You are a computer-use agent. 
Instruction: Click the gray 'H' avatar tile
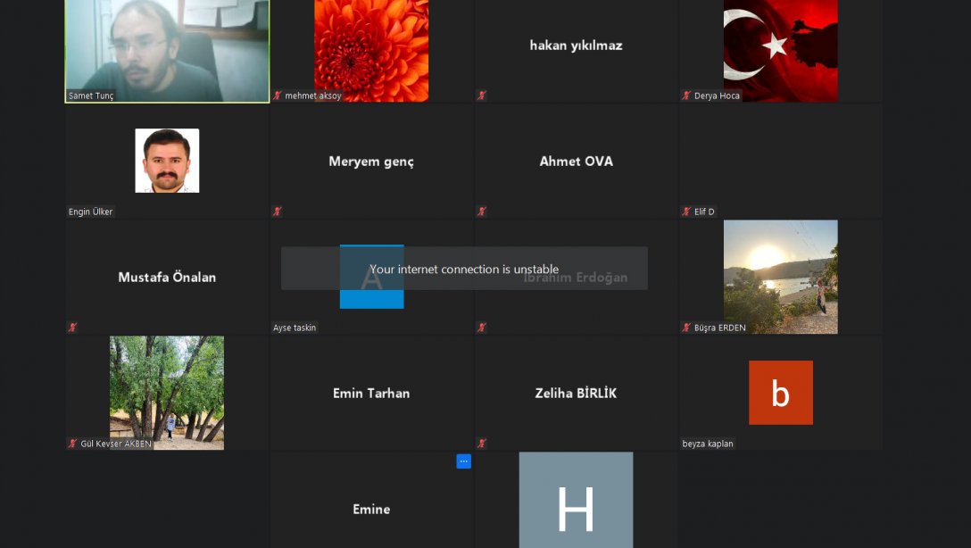tap(576, 500)
